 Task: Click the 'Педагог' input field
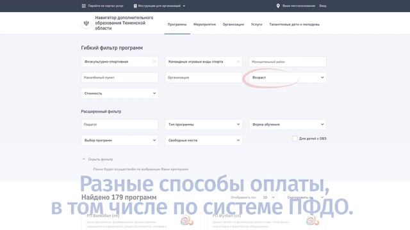(120, 125)
